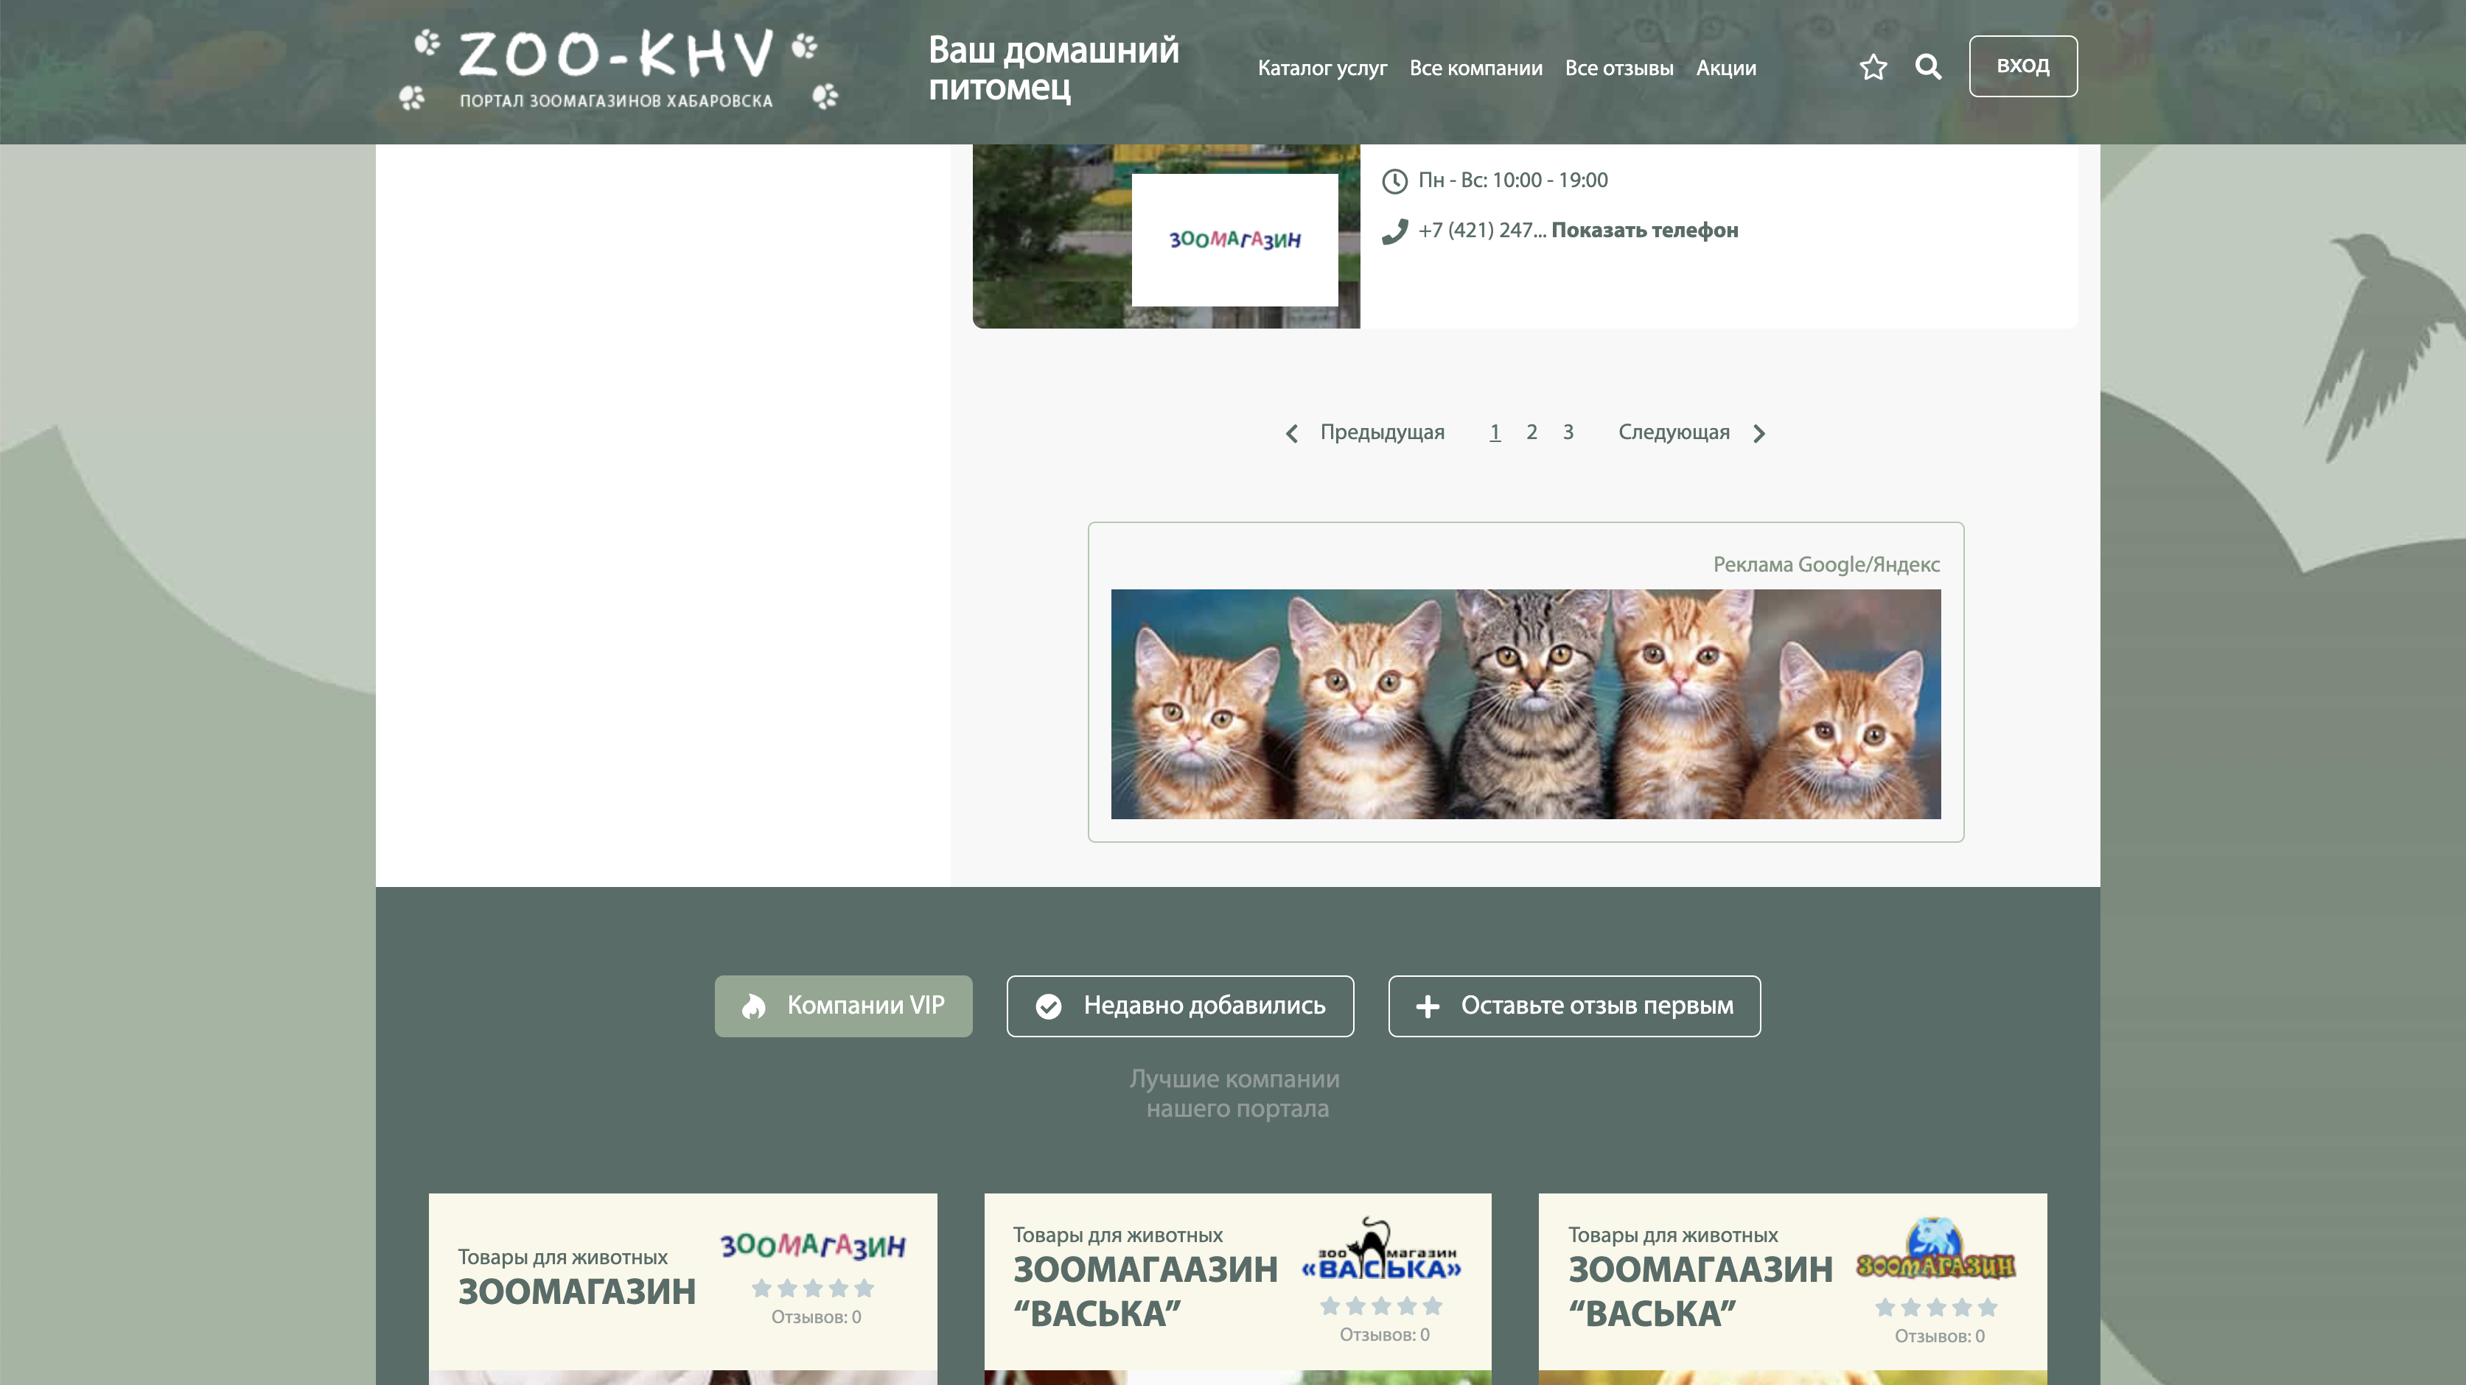Switch to Недавно добавились tab
This screenshot has height=1385, width=2466.
1181,1006
